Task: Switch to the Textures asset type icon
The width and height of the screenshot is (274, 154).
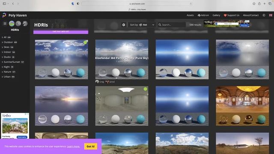Action: click(18, 24)
